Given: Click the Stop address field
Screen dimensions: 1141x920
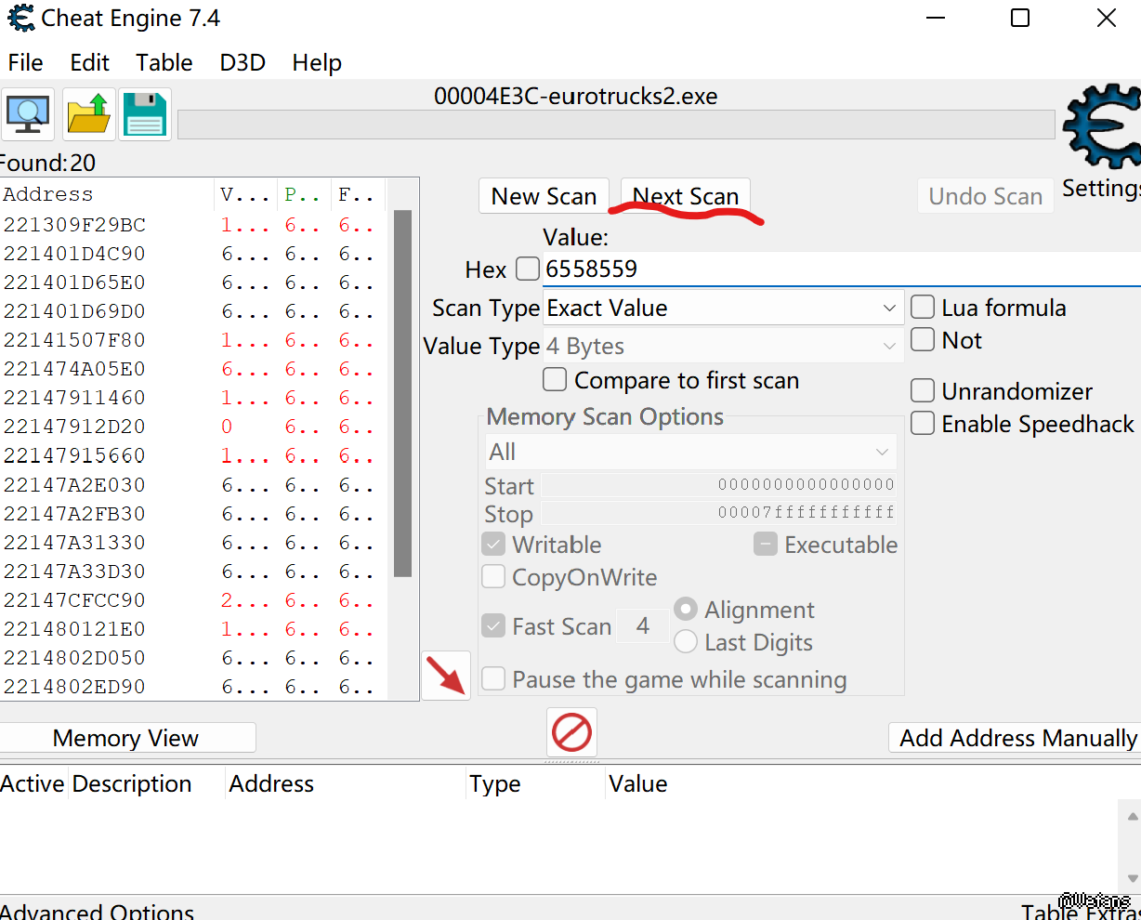Looking at the screenshot, I should point(719,513).
